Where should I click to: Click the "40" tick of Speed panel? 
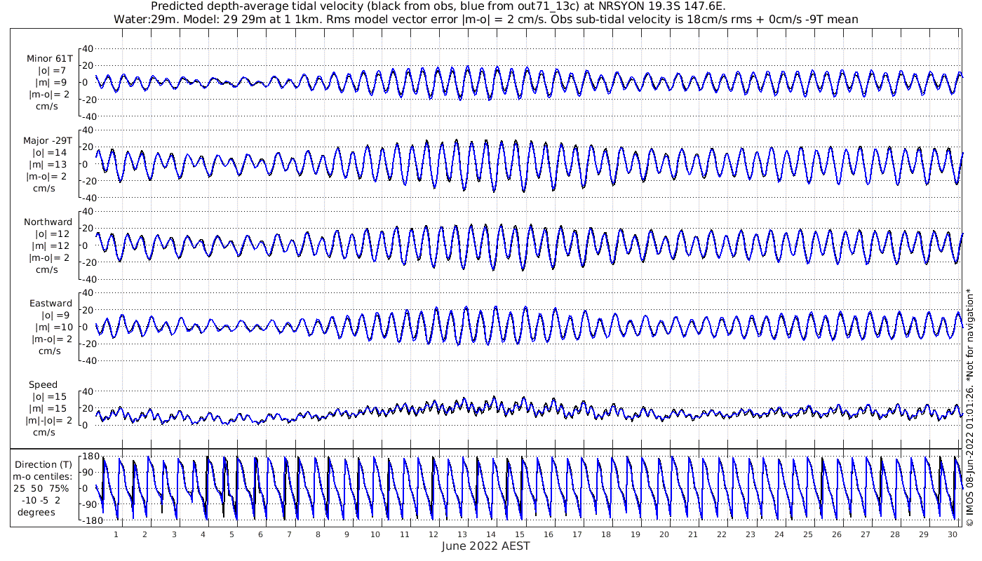click(88, 391)
